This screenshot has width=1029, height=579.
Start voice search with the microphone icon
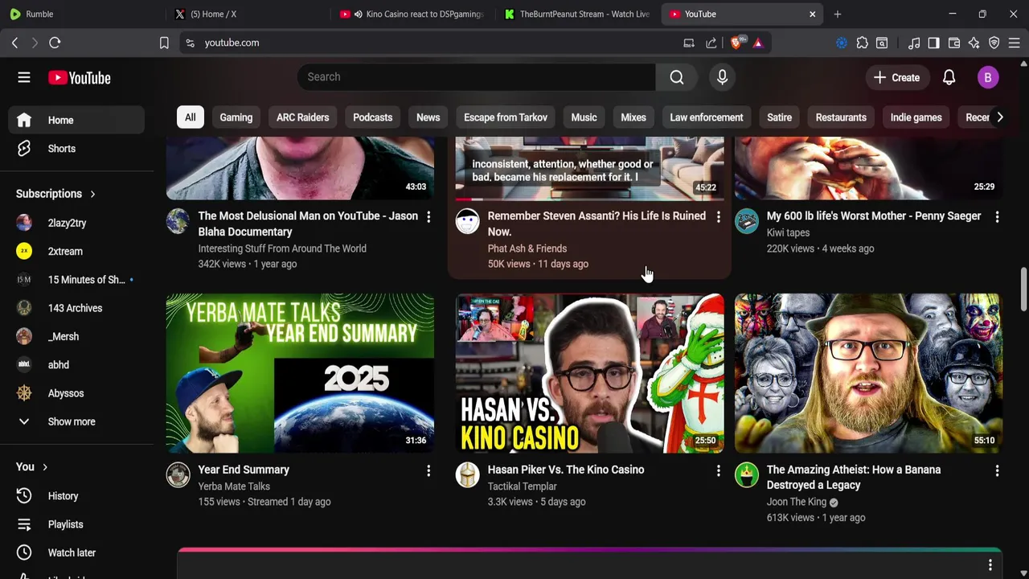(x=722, y=77)
